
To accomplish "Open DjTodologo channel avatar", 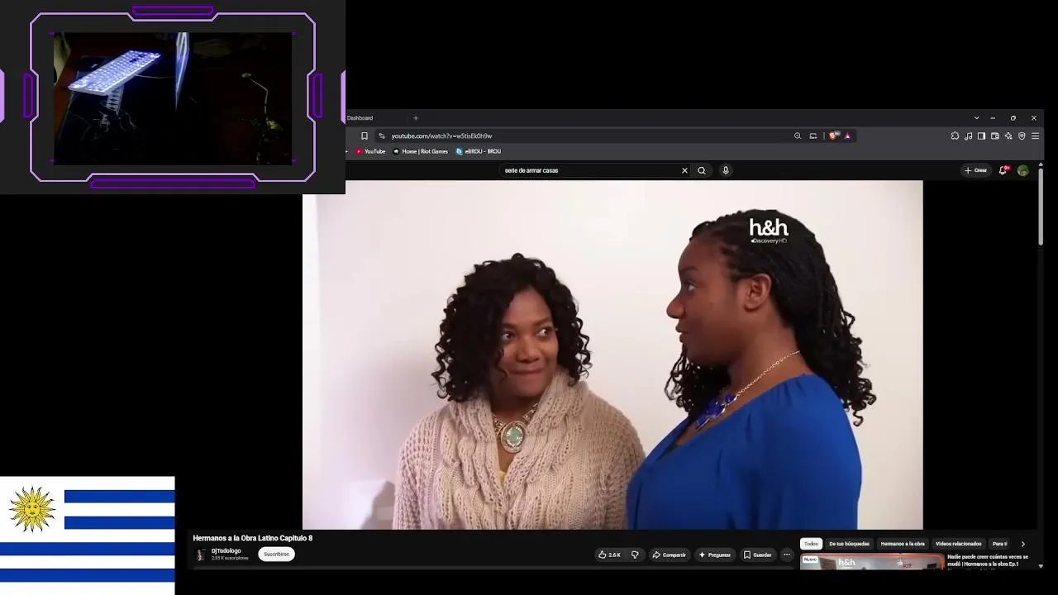I will pyautogui.click(x=200, y=555).
